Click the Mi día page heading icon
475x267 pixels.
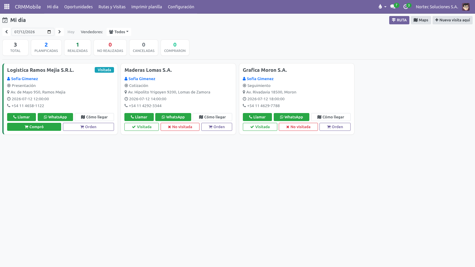(5, 20)
